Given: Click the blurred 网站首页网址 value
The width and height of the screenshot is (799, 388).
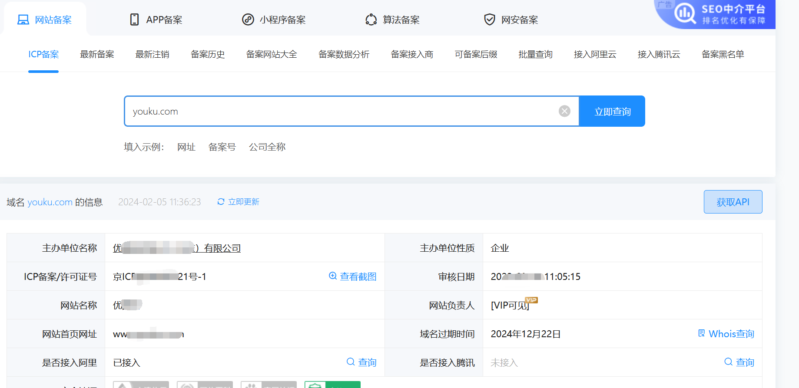Looking at the screenshot, I should [149, 334].
